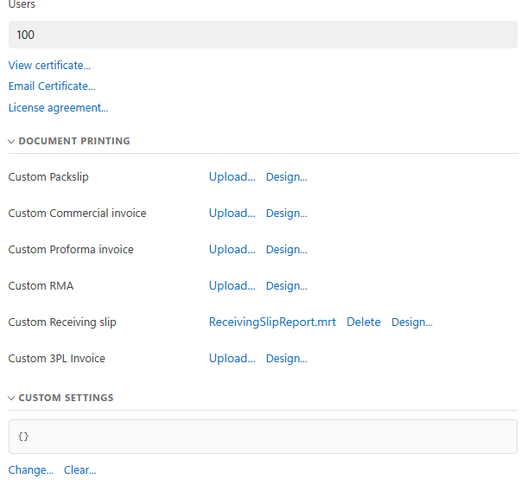Upload a Custom 3PL Invoice
528x485 pixels.
(232, 359)
